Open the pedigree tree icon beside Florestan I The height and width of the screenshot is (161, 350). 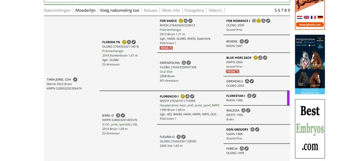(x=249, y=96)
